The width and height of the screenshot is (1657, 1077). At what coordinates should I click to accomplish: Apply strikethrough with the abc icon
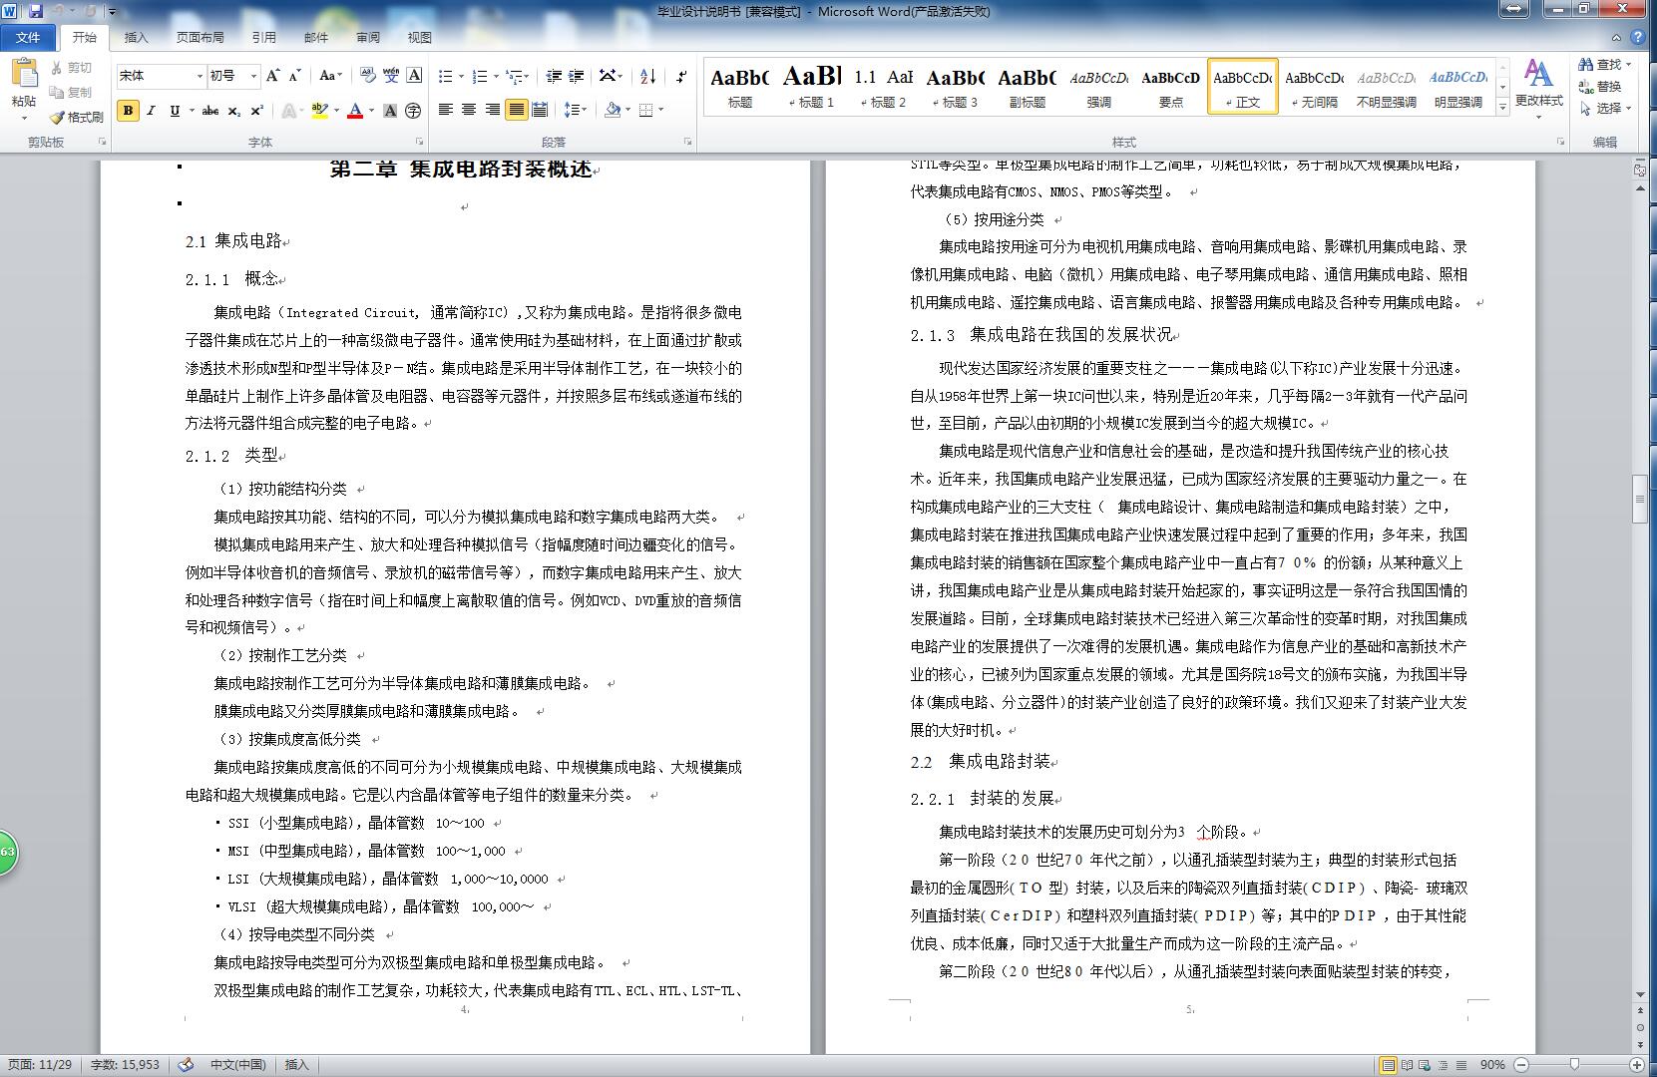[x=210, y=111]
